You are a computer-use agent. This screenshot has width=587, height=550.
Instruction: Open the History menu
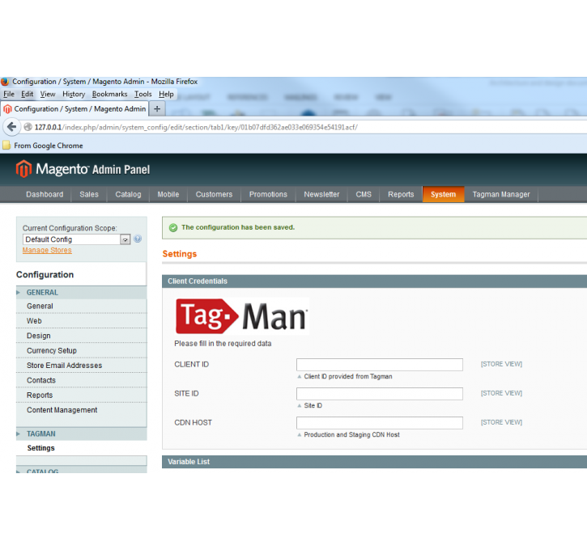[74, 94]
